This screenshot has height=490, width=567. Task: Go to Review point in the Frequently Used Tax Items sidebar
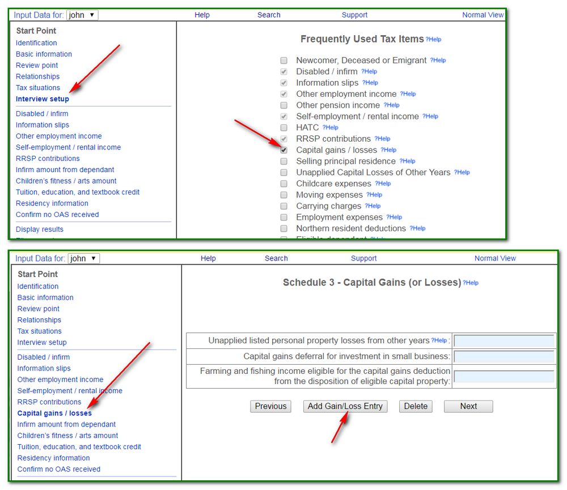[36, 65]
